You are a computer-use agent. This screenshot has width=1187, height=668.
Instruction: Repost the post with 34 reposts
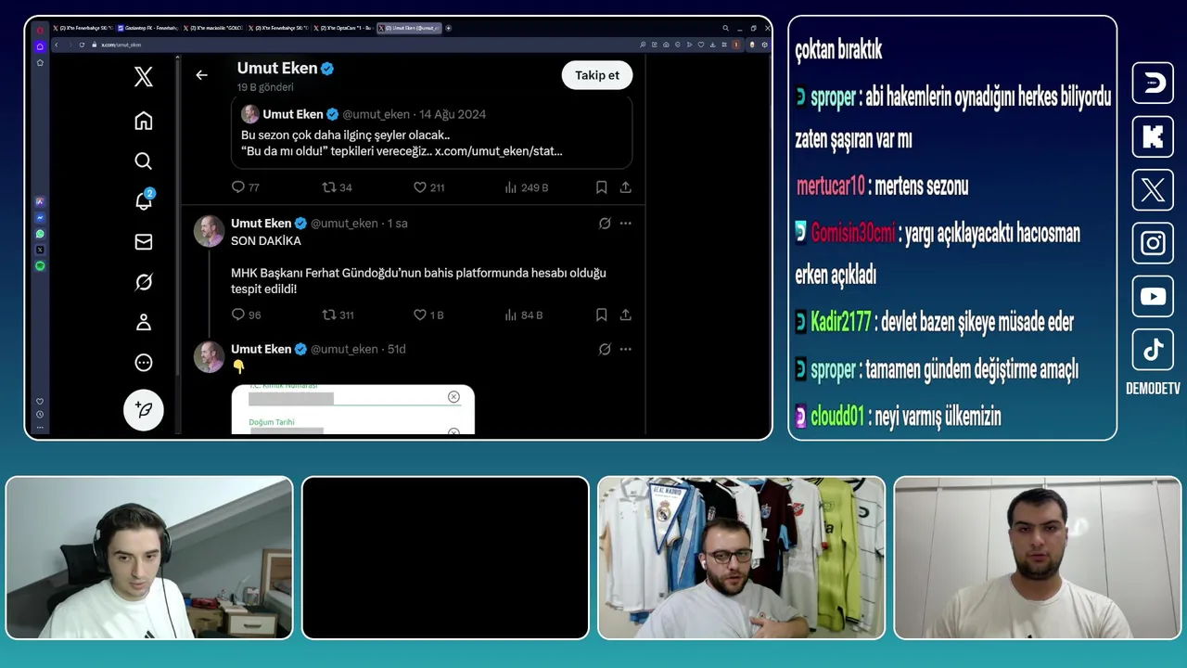(337, 187)
